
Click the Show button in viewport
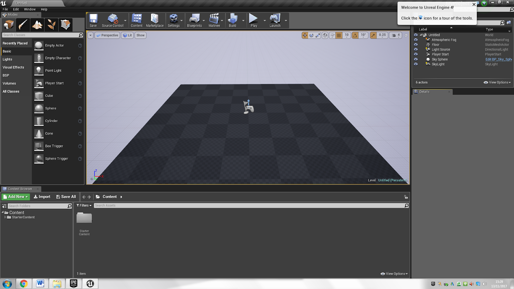140,35
